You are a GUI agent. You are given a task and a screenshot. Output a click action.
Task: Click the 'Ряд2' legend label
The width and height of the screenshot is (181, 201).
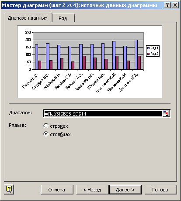[154, 54]
